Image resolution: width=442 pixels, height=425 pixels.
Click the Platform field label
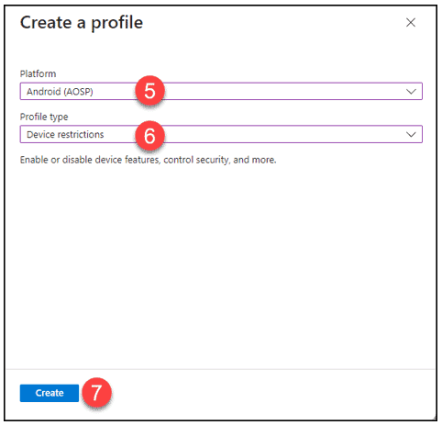tap(38, 73)
